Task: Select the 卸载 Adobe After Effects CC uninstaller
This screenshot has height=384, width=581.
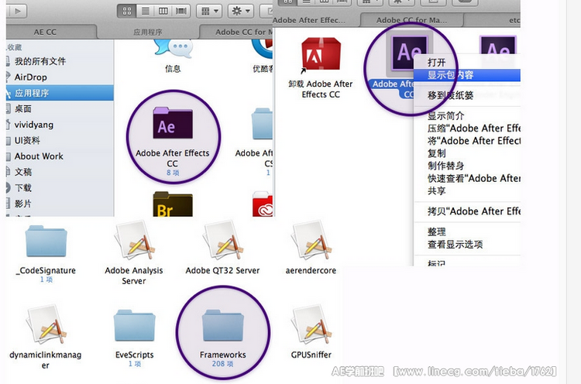Action: [x=321, y=53]
